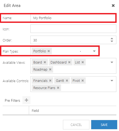
Task: Click into the empty Icon field
Action: [x=73, y=29]
